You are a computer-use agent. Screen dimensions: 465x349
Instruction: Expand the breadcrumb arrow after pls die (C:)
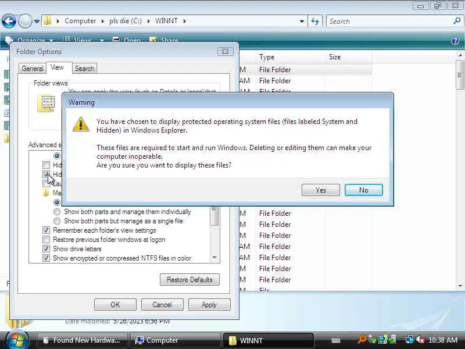pyautogui.click(x=148, y=21)
